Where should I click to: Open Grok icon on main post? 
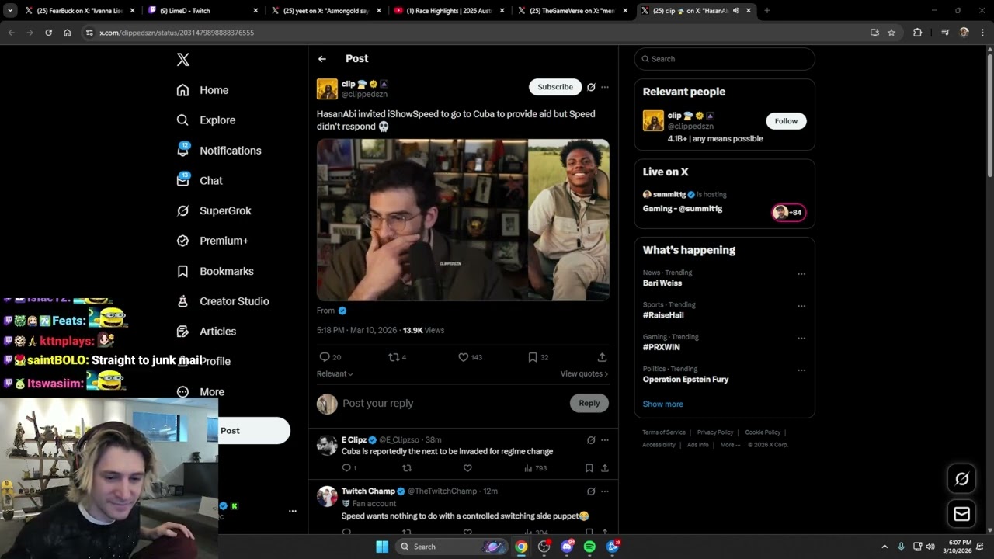pyautogui.click(x=591, y=87)
